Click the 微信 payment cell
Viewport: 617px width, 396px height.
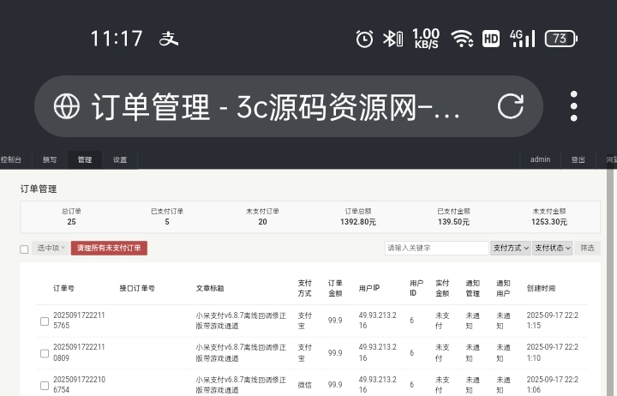tap(304, 385)
